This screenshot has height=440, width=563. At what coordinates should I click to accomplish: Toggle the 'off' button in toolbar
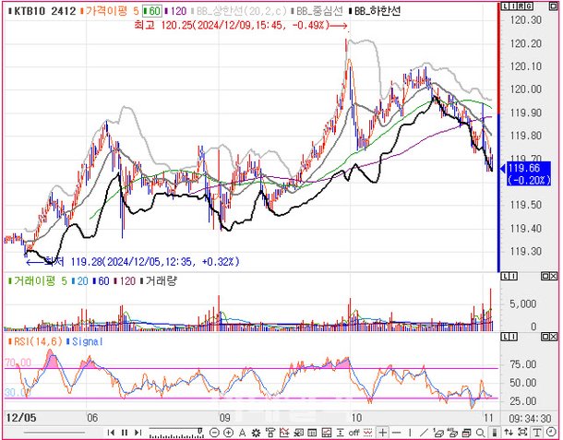(x=353, y=433)
